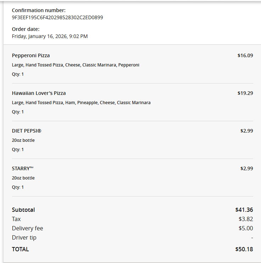The height and width of the screenshot is (263, 261).
Task: Click the Hawaiian pizza ingredients description
Action: coord(81,103)
